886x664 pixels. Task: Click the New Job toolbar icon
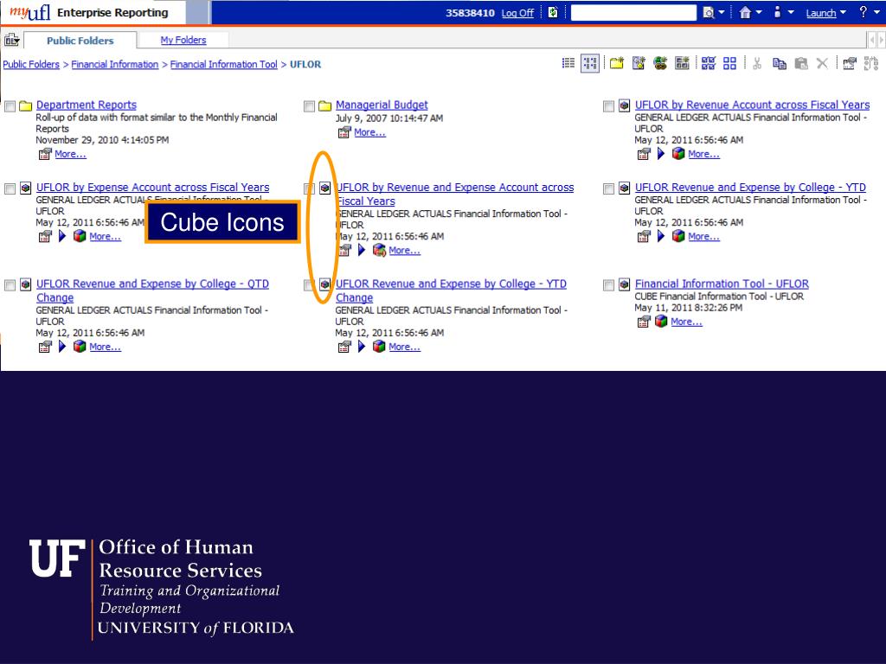click(639, 63)
